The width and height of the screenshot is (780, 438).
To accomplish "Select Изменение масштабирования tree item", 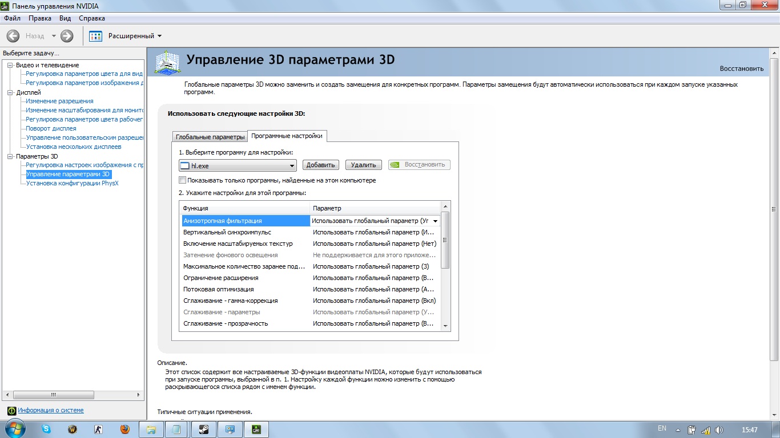I will 85,111.
